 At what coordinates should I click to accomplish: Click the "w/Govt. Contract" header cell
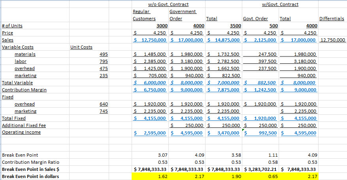[280, 4]
